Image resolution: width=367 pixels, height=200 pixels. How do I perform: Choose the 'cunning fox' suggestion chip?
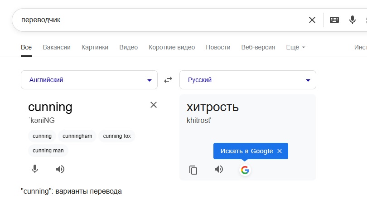click(117, 136)
